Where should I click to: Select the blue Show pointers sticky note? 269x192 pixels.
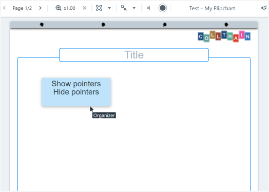pyautogui.click(x=76, y=92)
